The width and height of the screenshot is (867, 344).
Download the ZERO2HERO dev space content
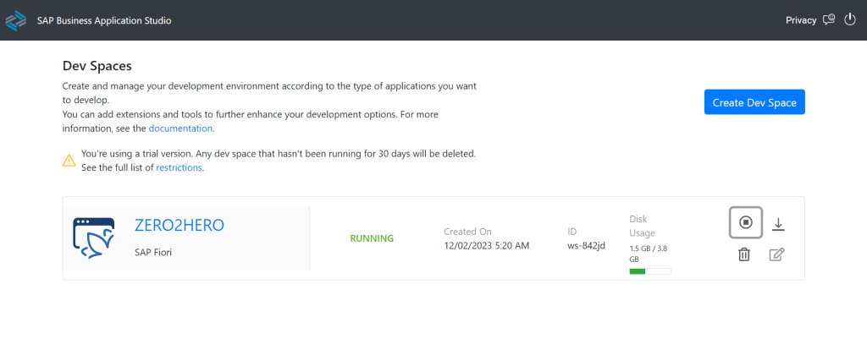[779, 224]
